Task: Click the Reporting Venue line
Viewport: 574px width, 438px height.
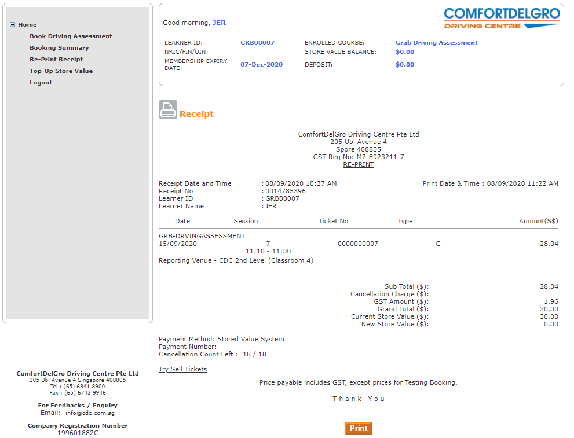Action: (x=236, y=260)
